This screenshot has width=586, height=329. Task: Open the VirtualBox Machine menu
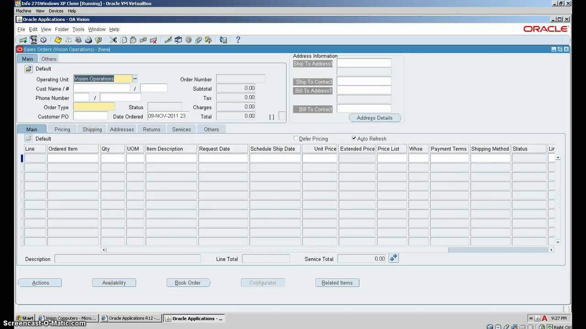23,11
